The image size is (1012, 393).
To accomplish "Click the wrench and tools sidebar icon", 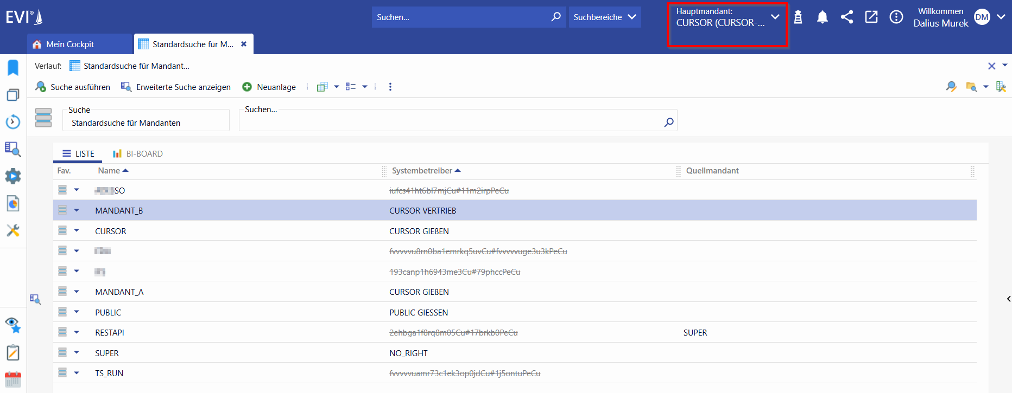I will pyautogui.click(x=13, y=230).
